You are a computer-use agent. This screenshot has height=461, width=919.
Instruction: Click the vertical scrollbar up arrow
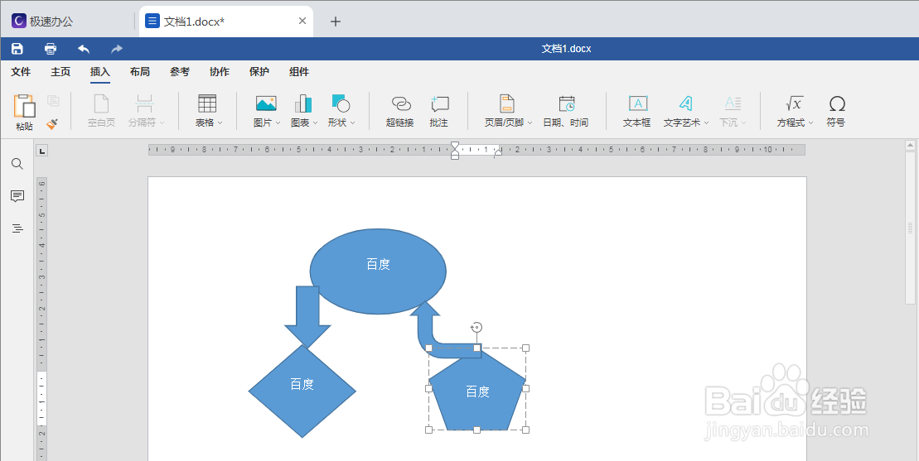(910, 146)
